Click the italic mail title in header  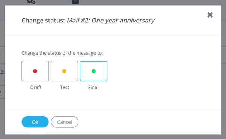[110, 21]
